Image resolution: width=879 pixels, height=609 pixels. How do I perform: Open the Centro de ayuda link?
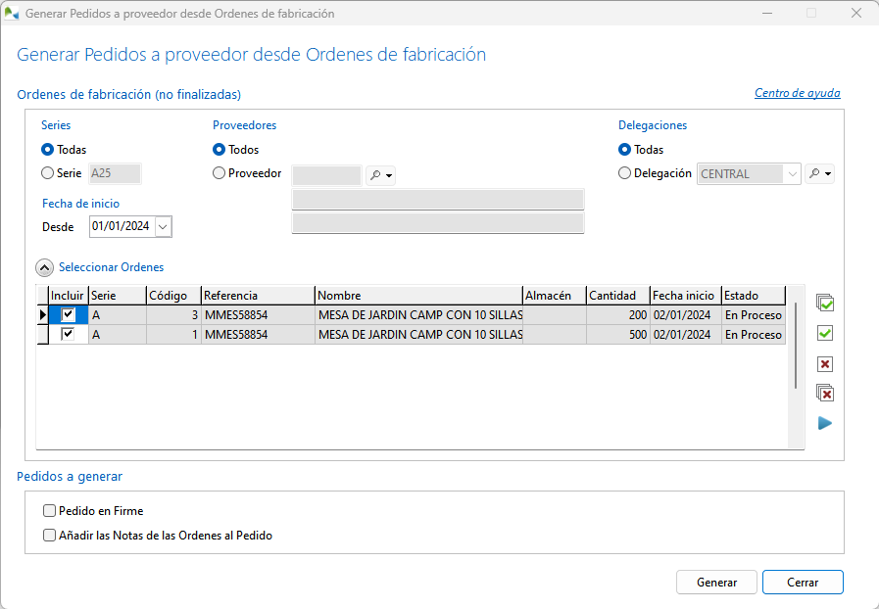(x=797, y=94)
